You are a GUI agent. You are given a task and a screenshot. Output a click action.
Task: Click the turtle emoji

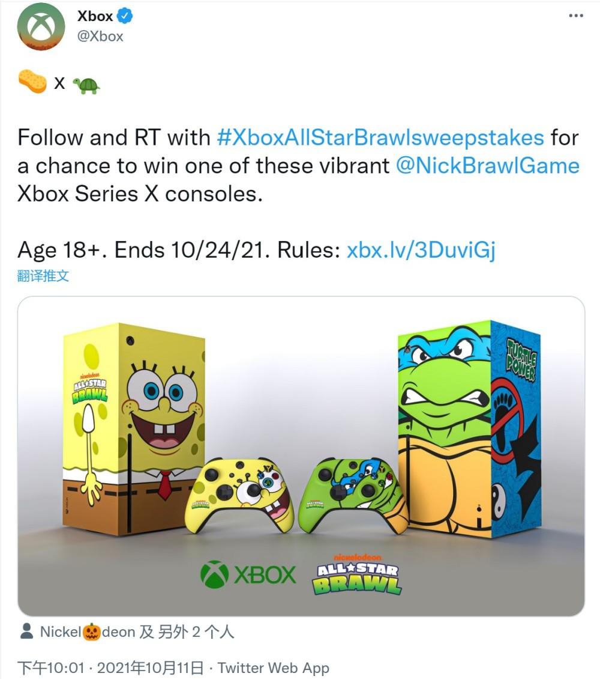[x=86, y=85]
